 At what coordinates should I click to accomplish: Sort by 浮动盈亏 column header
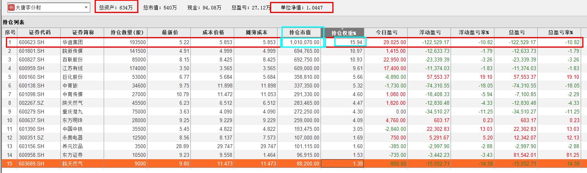click(x=429, y=32)
